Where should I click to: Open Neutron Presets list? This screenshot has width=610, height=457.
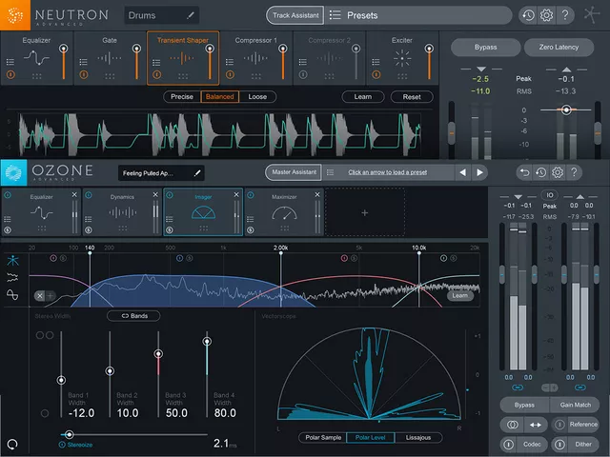pyautogui.click(x=362, y=16)
